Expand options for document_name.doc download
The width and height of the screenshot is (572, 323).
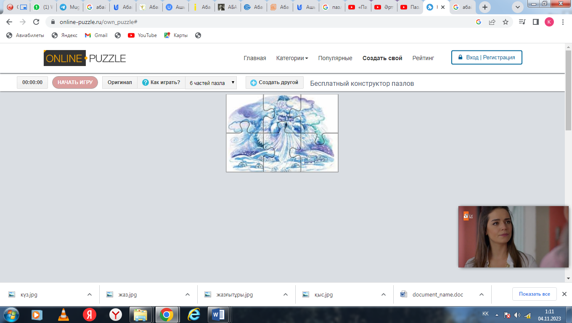(x=482, y=294)
